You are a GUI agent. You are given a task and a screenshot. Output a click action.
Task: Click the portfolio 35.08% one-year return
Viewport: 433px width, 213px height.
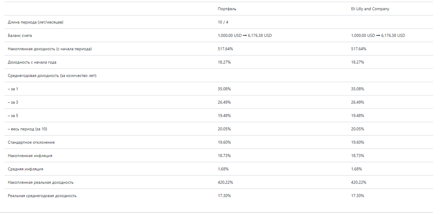(x=224, y=89)
